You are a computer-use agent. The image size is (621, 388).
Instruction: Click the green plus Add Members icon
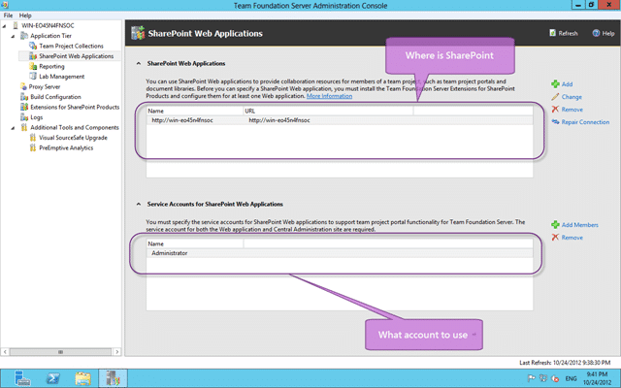(x=555, y=224)
